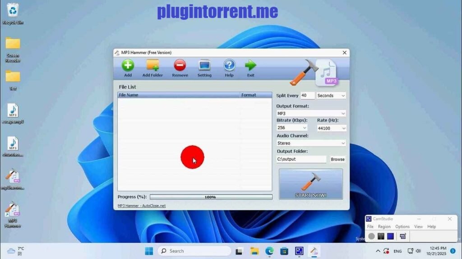Click the CamStudio record button icon

coord(371,236)
